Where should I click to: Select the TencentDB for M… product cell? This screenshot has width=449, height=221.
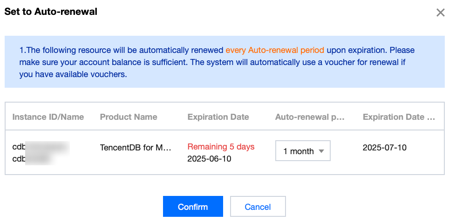coord(136,148)
